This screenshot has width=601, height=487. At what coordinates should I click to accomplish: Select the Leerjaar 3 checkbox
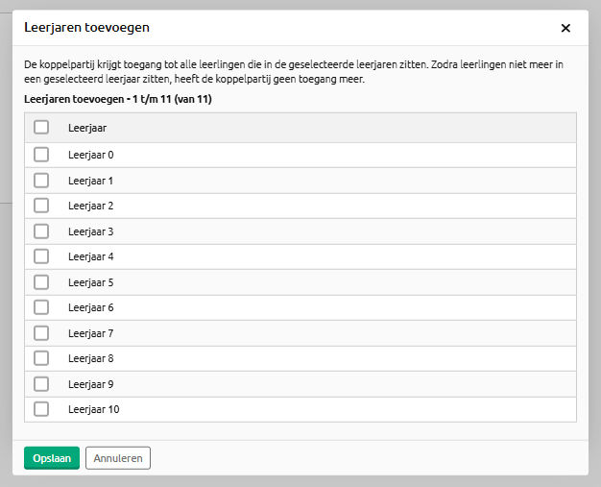[x=41, y=231]
